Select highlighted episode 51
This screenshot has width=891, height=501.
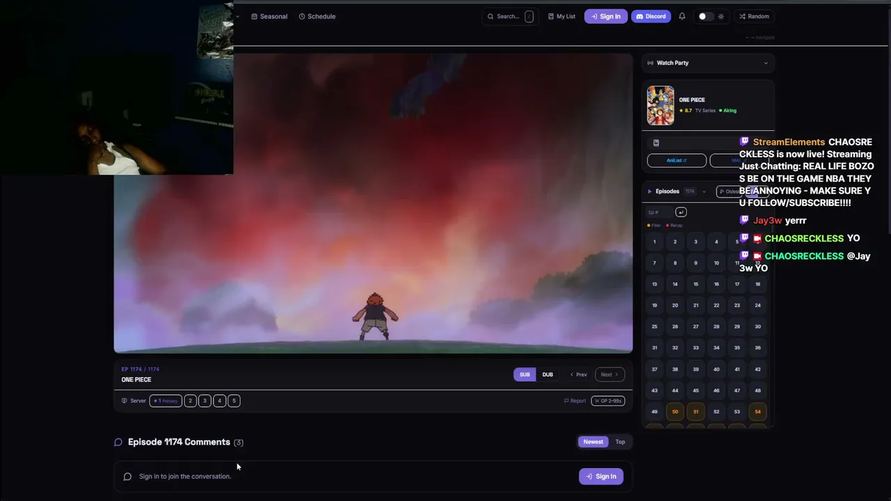click(x=695, y=412)
